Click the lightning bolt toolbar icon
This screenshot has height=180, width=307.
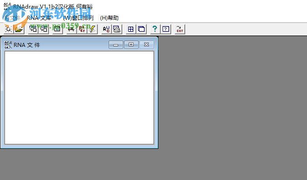92,29
